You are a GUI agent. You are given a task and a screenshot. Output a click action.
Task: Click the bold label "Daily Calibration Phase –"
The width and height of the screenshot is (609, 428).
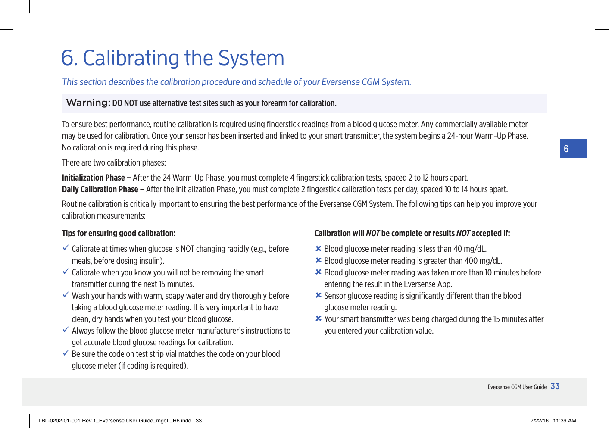click(103, 189)
